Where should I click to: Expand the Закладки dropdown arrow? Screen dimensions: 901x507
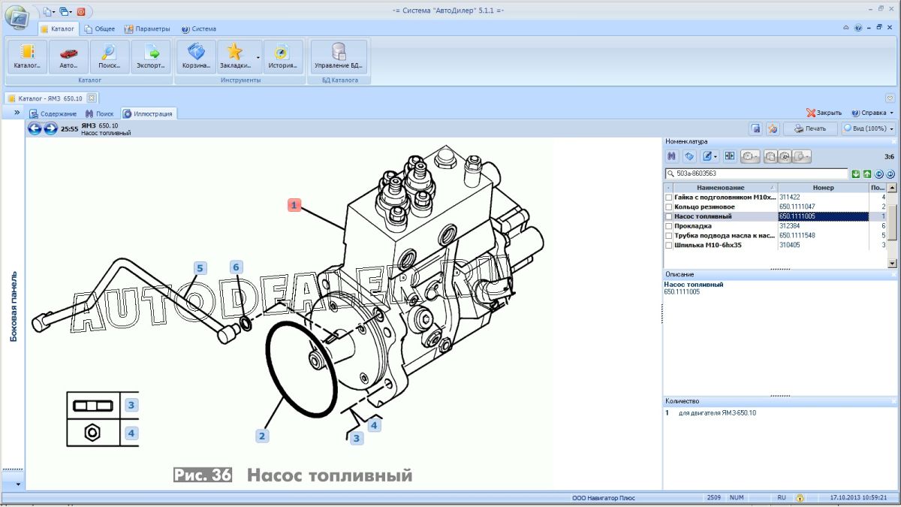click(x=258, y=56)
